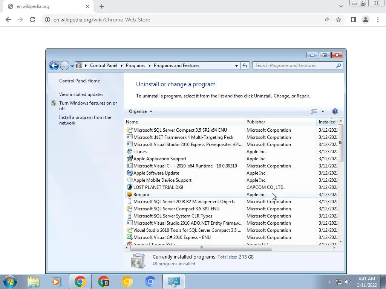The width and height of the screenshot is (386, 289).
Task: Click the Chrome back arrow button
Action: tap(8, 20)
